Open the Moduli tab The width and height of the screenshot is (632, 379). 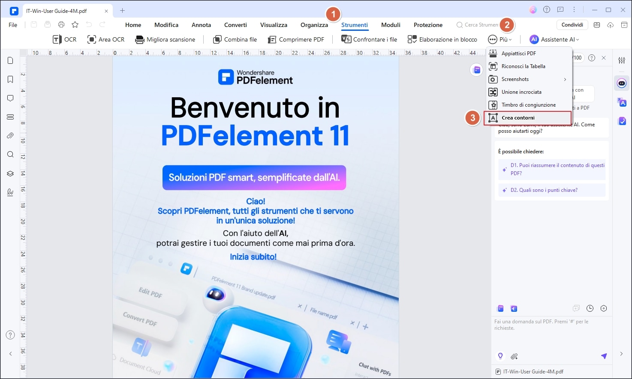tap(391, 25)
